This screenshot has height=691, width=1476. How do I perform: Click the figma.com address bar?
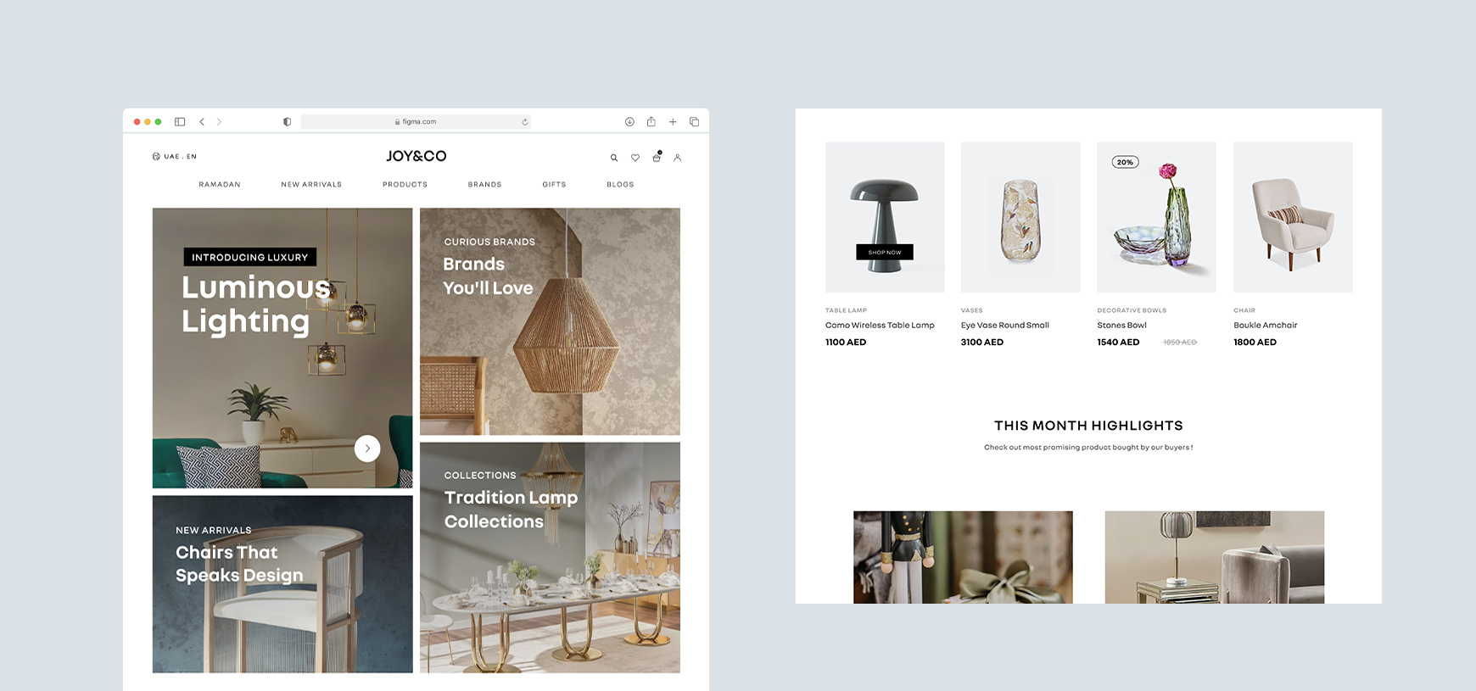(416, 122)
